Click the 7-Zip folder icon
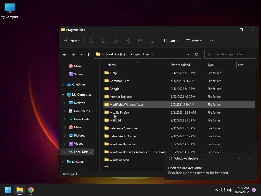Image resolution: width=261 pixels, height=196 pixels. point(107,73)
